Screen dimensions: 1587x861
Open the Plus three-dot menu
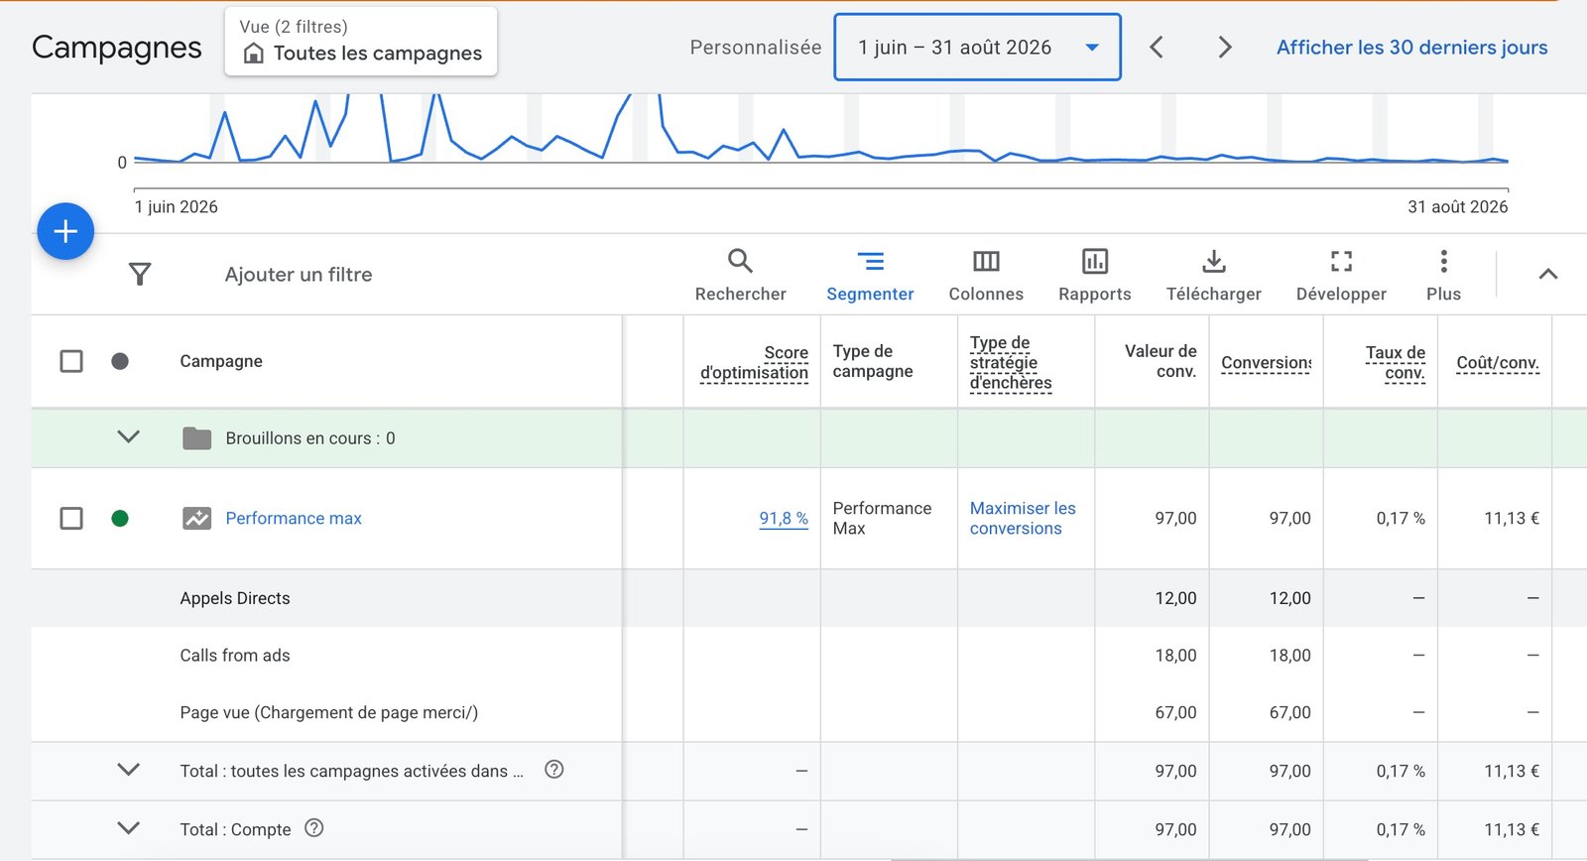tap(1443, 275)
